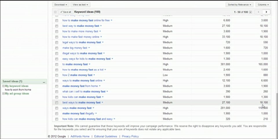Open keyword 'what can i sell to make money fast'
The height and width of the screenshot is (139, 278).
84,92
